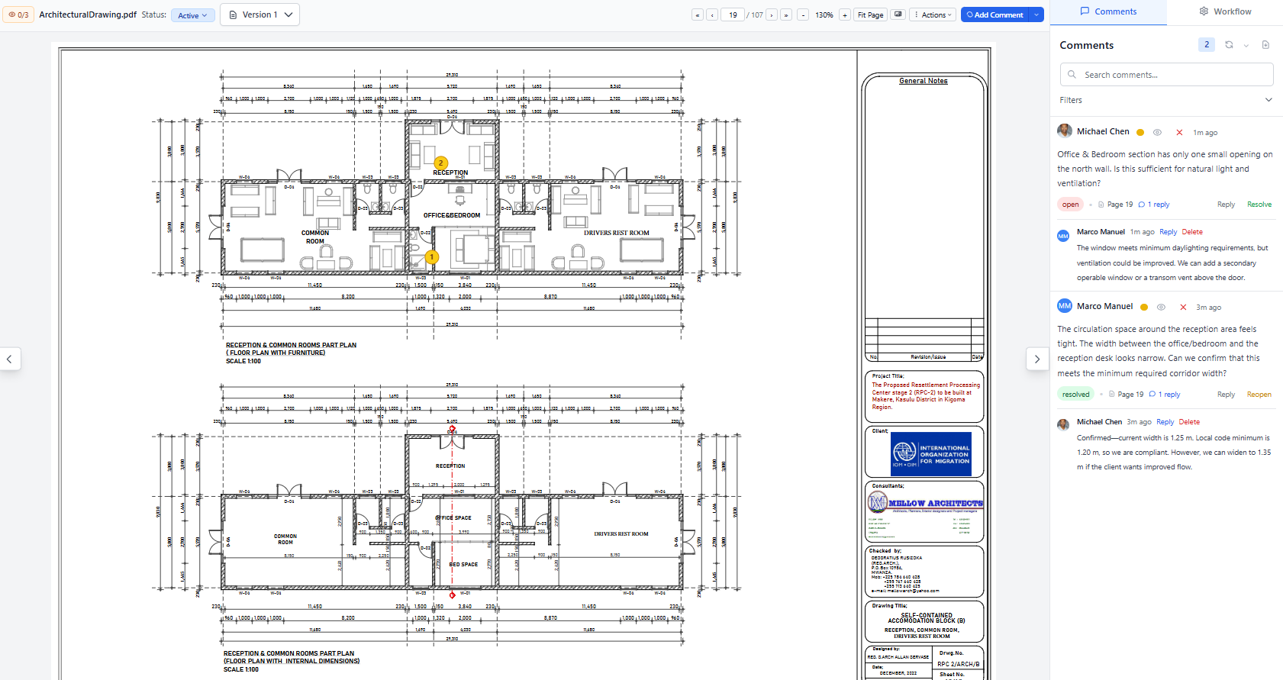1283x680 pixels.
Task: Click the version document icon
Action: click(233, 15)
